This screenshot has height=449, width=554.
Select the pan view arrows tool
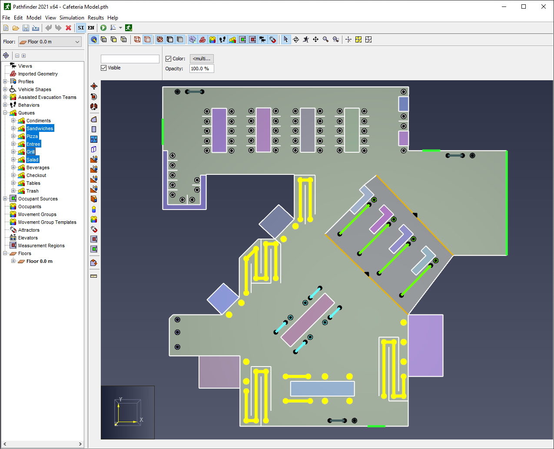[x=315, y=39]
